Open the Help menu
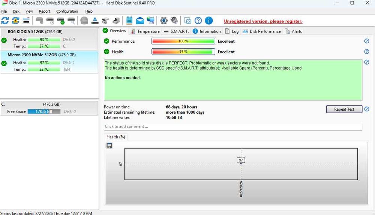The height and width of the screenshot is (215, 375). [x=89, y=11]
